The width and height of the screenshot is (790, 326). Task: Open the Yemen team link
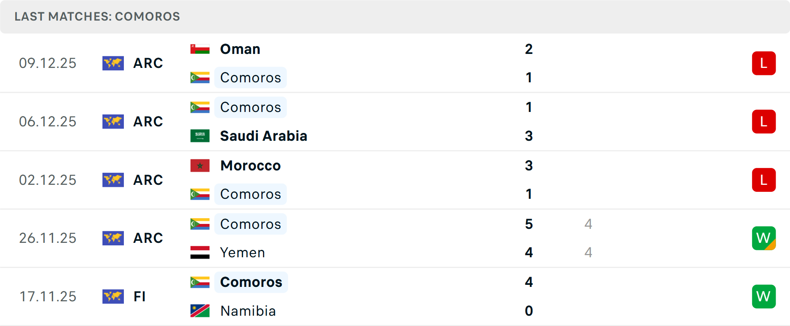coord(242,252)
